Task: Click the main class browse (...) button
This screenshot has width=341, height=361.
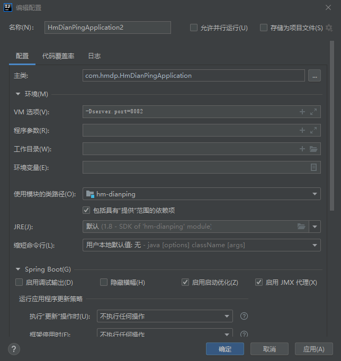Action: pos(315,76)
